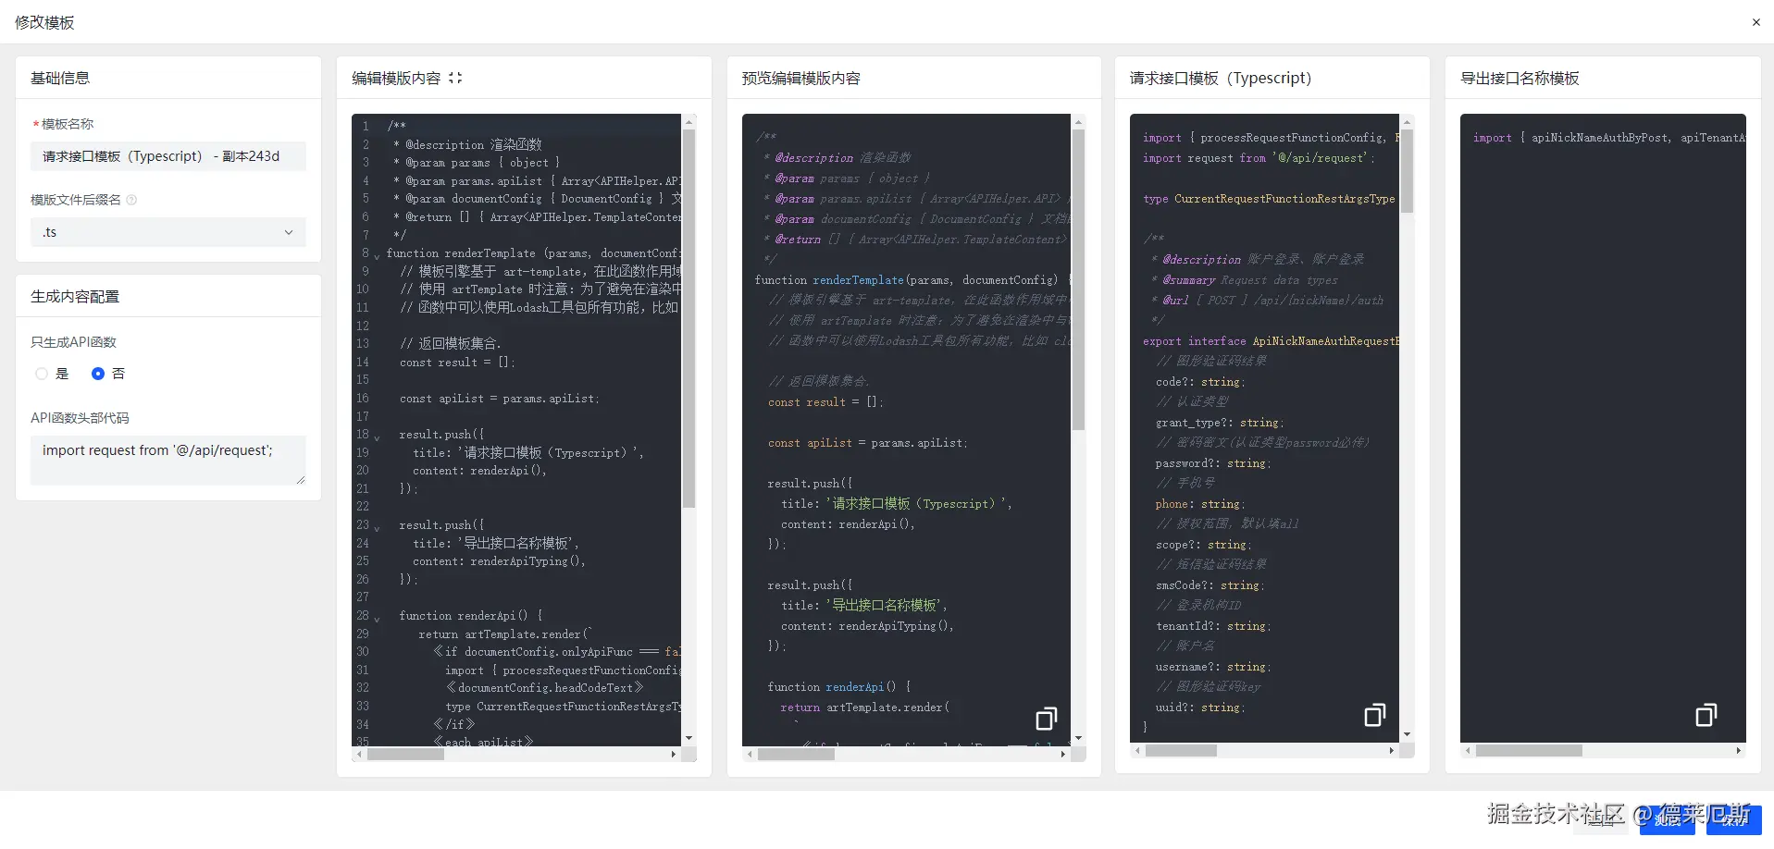Click the 导出接口名称模板 scroll-right arrow
This screenshot has width=1774, height=849.
[x=1739, y=751]
